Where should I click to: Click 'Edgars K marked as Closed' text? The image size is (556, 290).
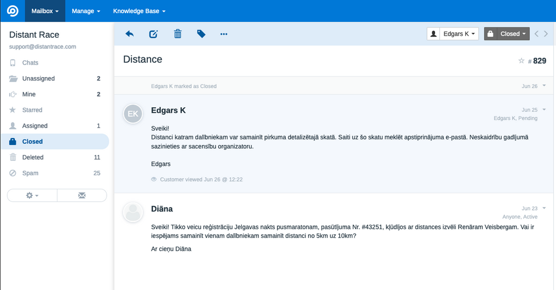184,86
